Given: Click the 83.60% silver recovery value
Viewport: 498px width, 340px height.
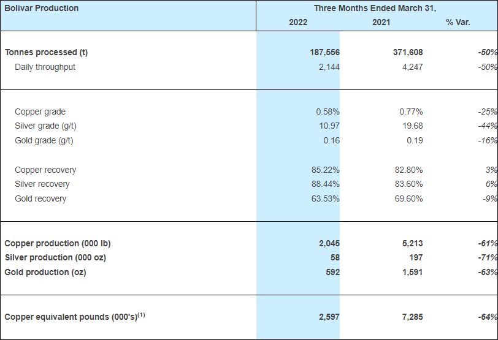Looking at the screenshot, I should pos(408,184).
